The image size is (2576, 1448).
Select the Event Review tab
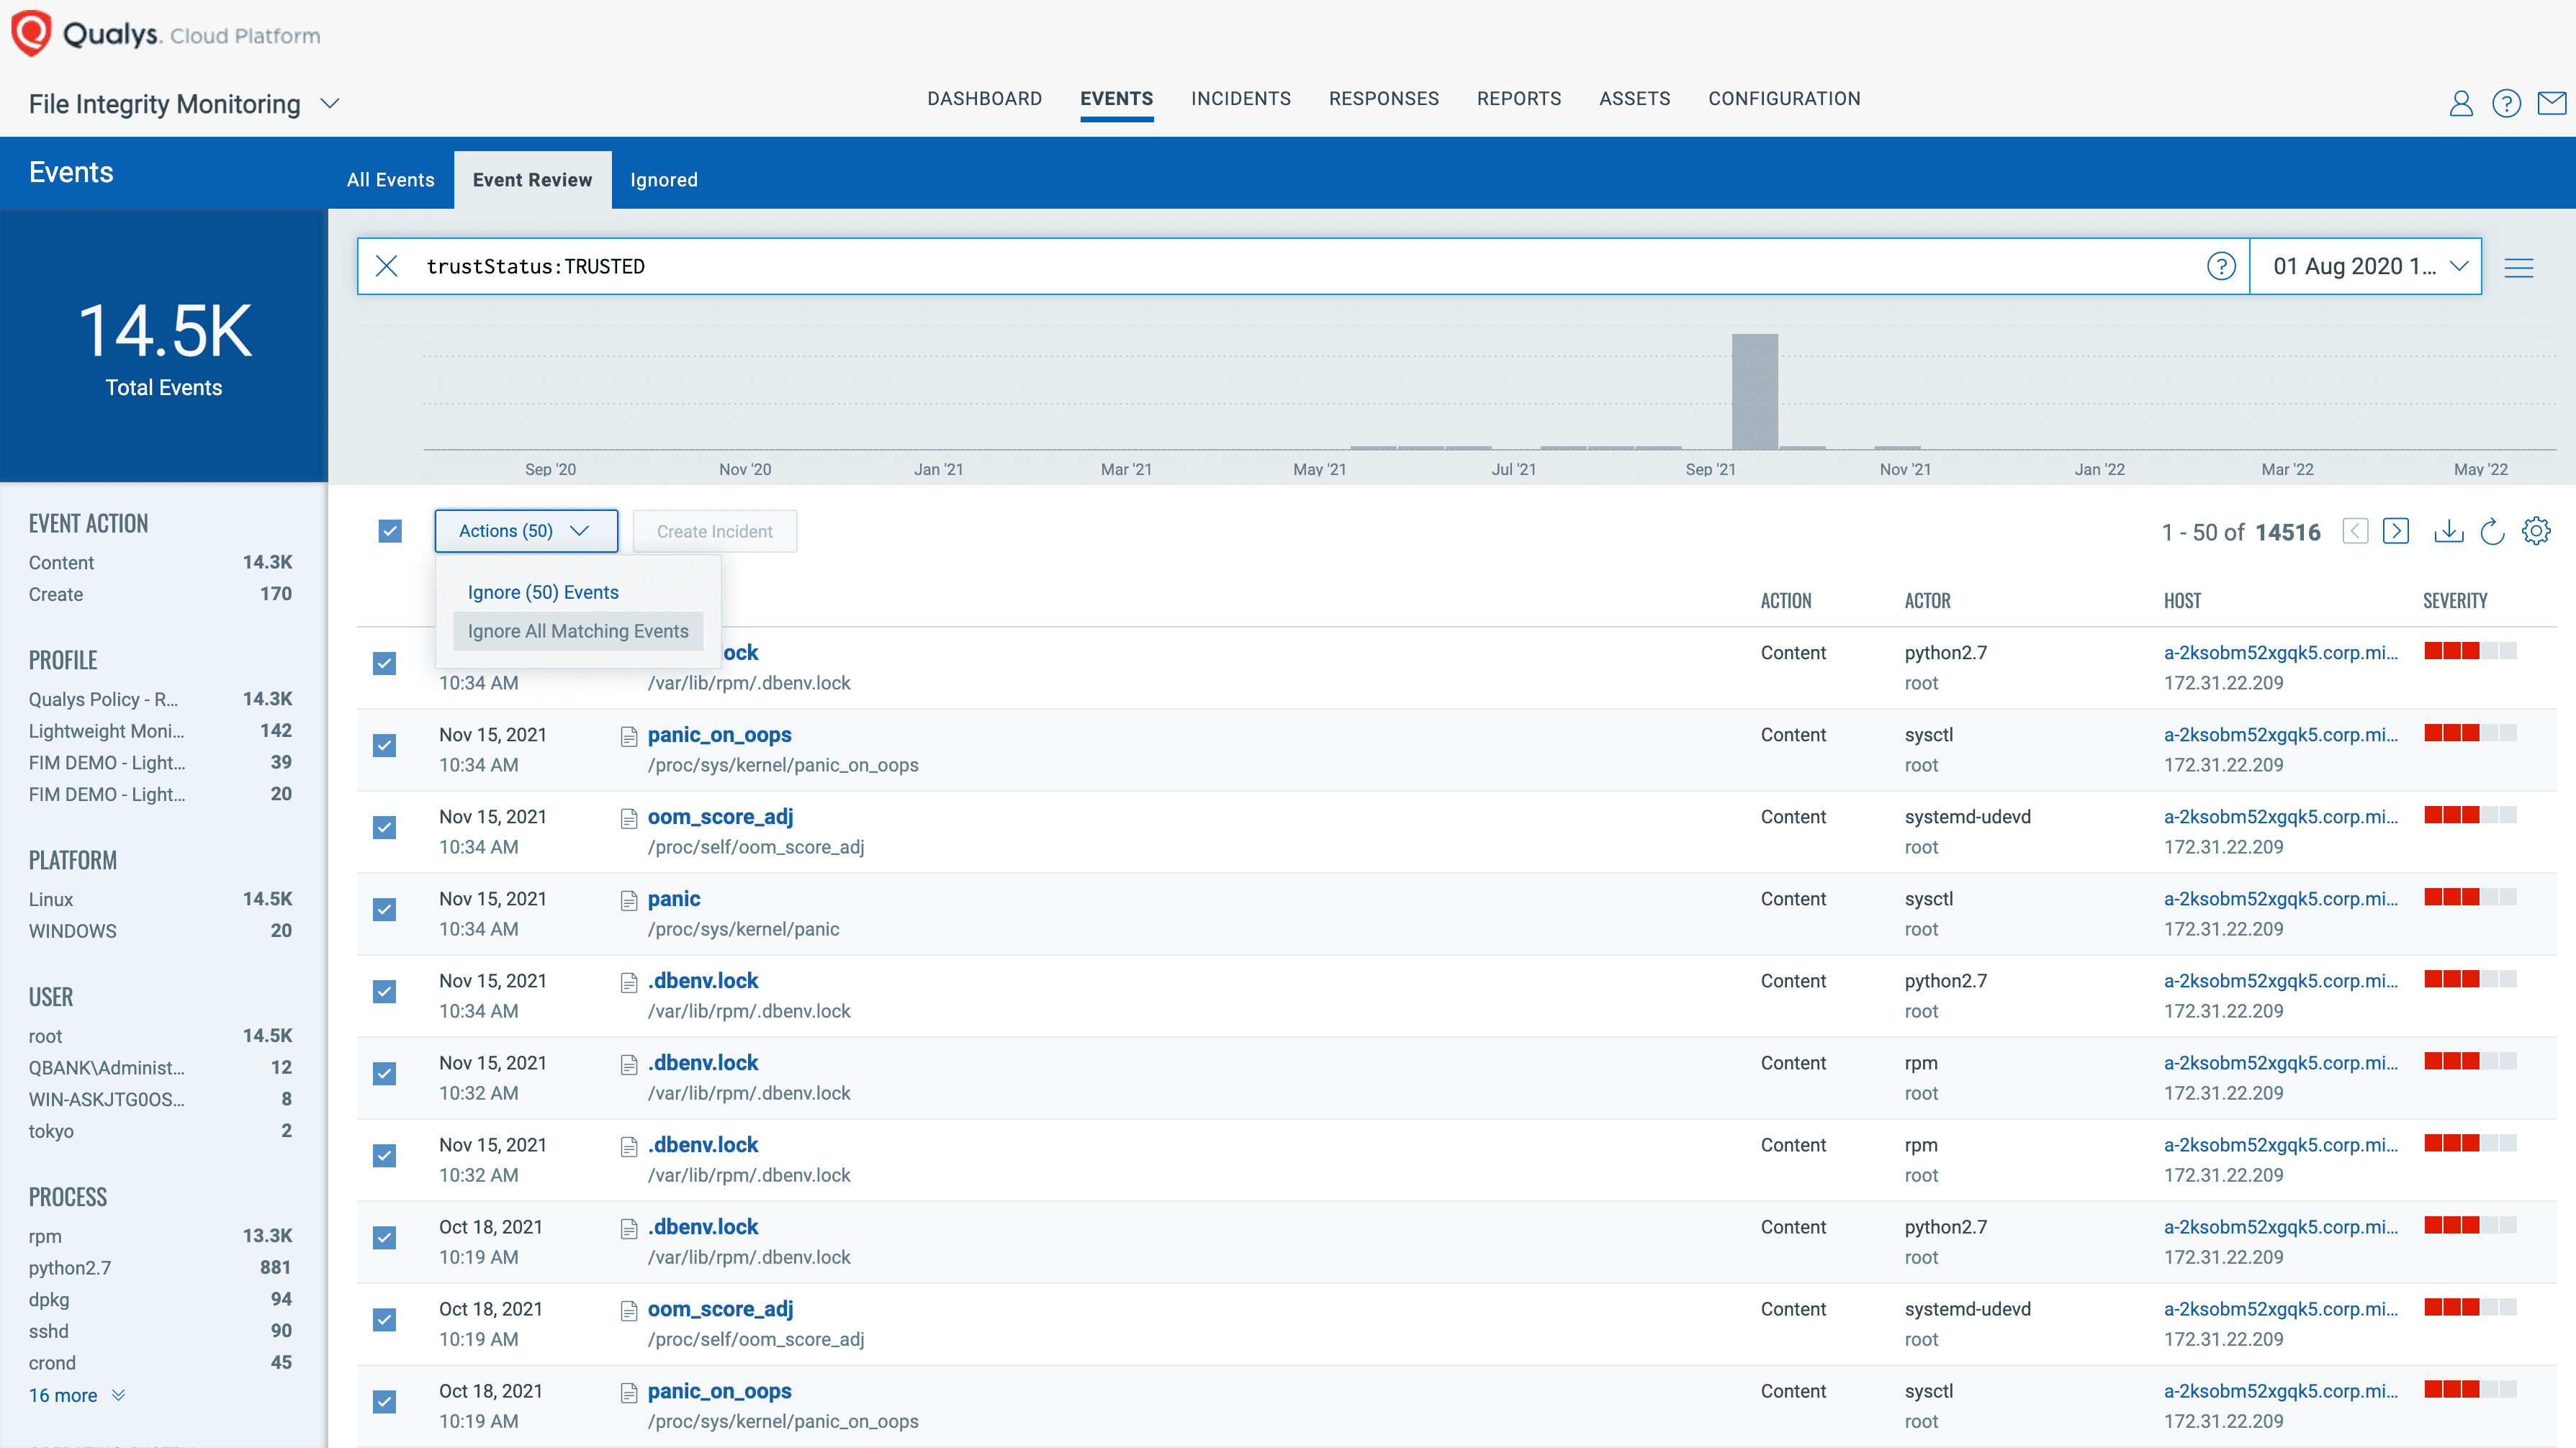tap(532, 180)
